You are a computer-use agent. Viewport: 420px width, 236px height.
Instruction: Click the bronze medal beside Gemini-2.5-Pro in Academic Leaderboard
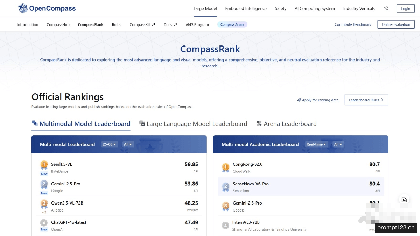pyautogui.click(x=226, y=206)
